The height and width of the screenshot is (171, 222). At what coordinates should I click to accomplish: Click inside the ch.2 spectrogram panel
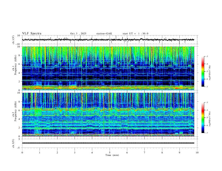pyautogui.click(x=108, y=115)
